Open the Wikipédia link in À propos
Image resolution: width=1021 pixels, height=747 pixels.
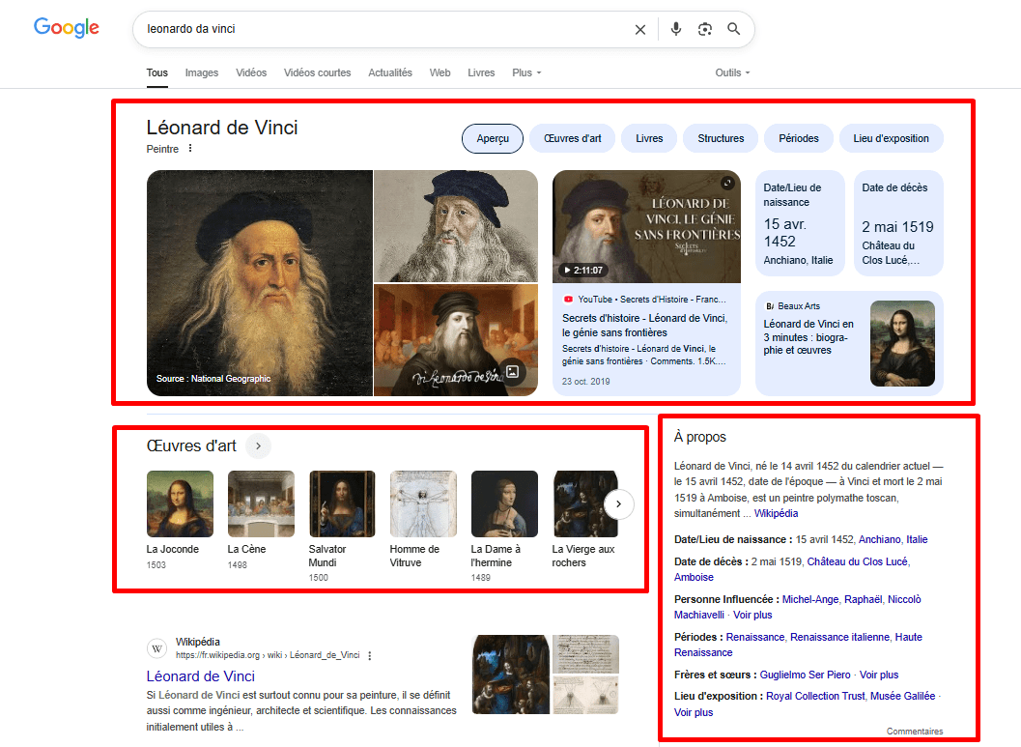(x=777, y=513)
